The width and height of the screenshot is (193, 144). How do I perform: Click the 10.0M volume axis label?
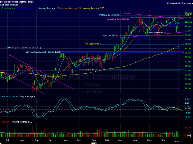[188, 128]
